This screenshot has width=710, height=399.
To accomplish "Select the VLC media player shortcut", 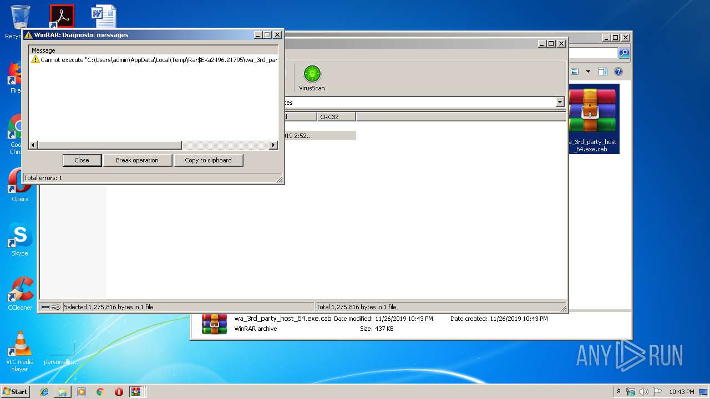I will pos(20,352).
